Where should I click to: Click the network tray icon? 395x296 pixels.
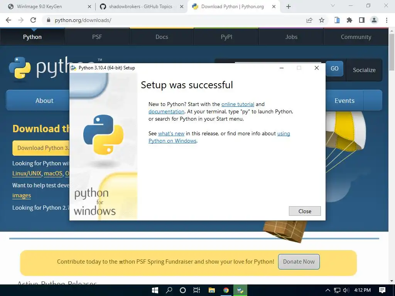click(337, 290)
